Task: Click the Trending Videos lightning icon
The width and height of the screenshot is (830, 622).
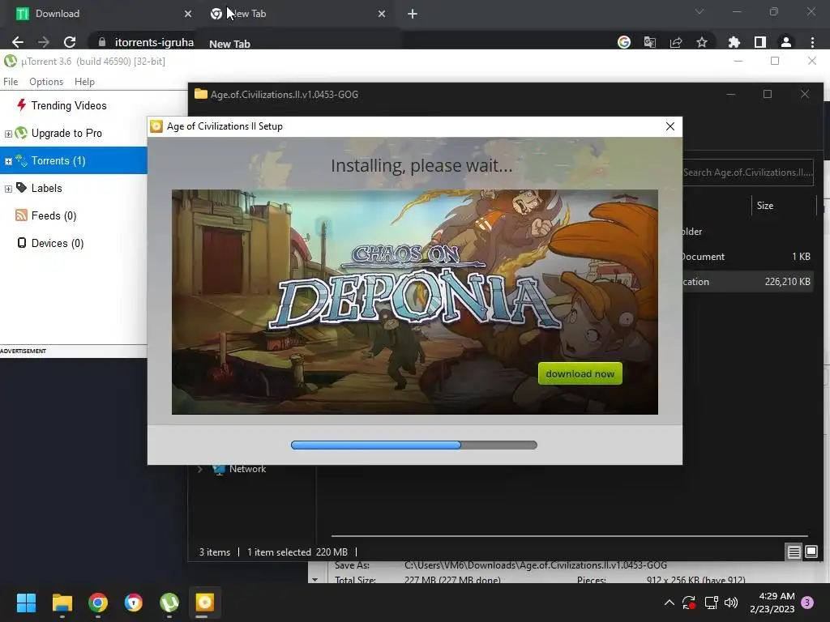Action: click(21, 104)
